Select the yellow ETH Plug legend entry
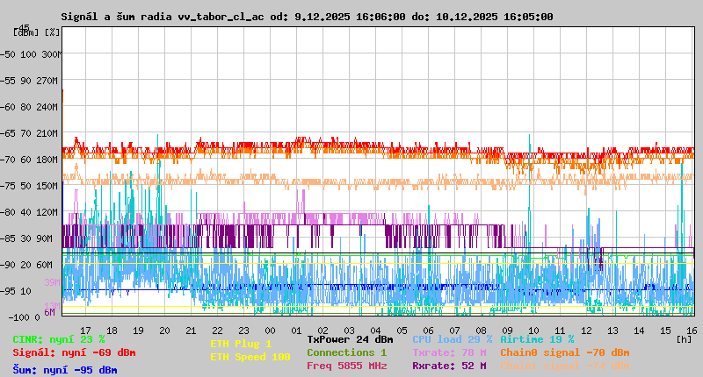 pyautogui.click(x=241, y=344)
